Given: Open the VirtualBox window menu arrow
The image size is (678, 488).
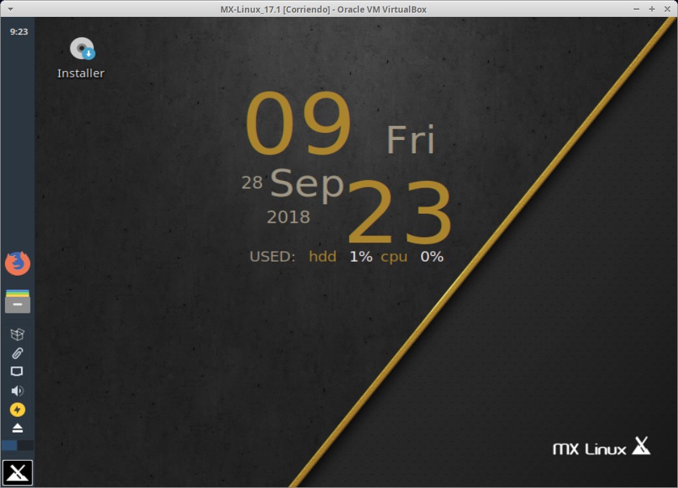Looking at the screenshot, I should click(11, 9).
